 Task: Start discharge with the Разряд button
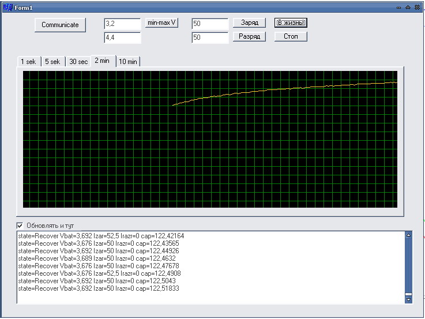[249, 36]
